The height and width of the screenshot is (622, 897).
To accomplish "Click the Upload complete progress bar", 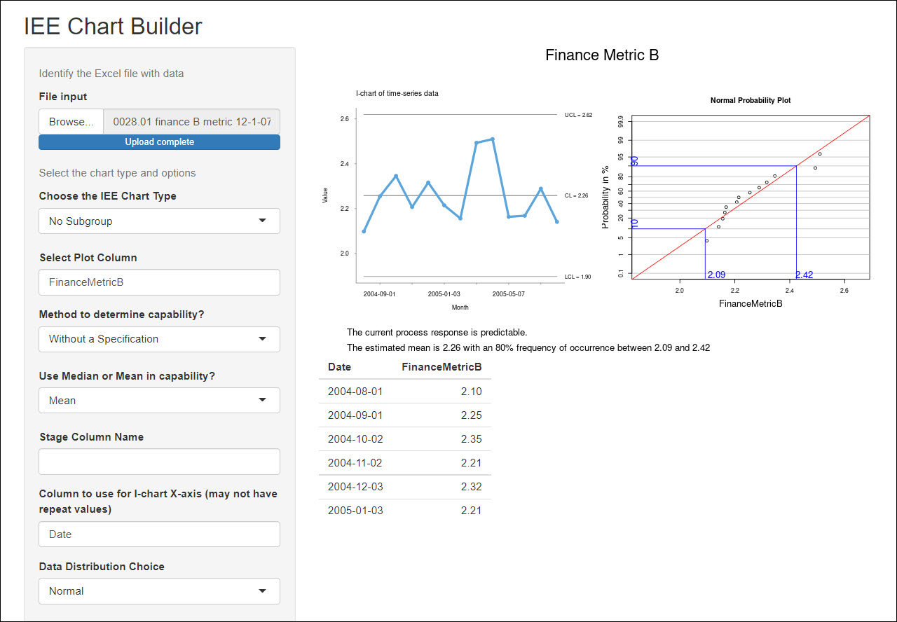I will (159, 142).
